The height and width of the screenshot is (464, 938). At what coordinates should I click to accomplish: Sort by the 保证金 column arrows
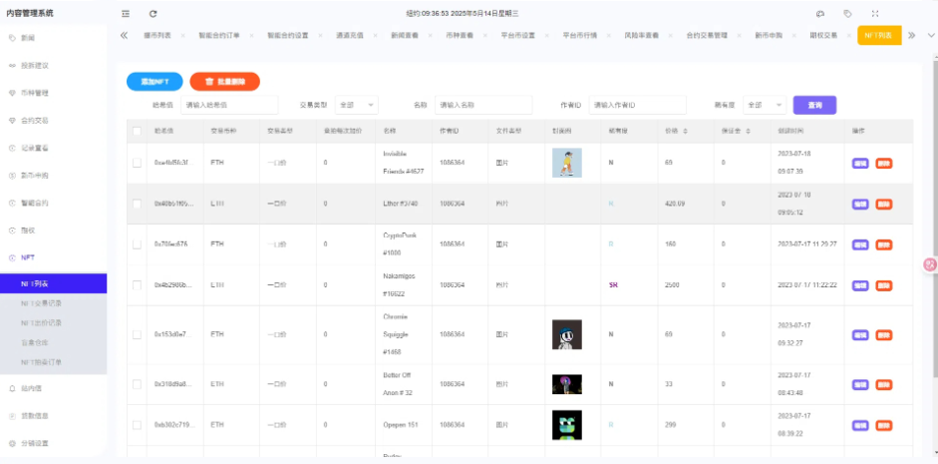(748, 131)
